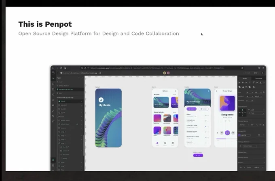The image size is (275, 181).
Task: Open export scale 1x dropdown
Action: pos(242,167)
